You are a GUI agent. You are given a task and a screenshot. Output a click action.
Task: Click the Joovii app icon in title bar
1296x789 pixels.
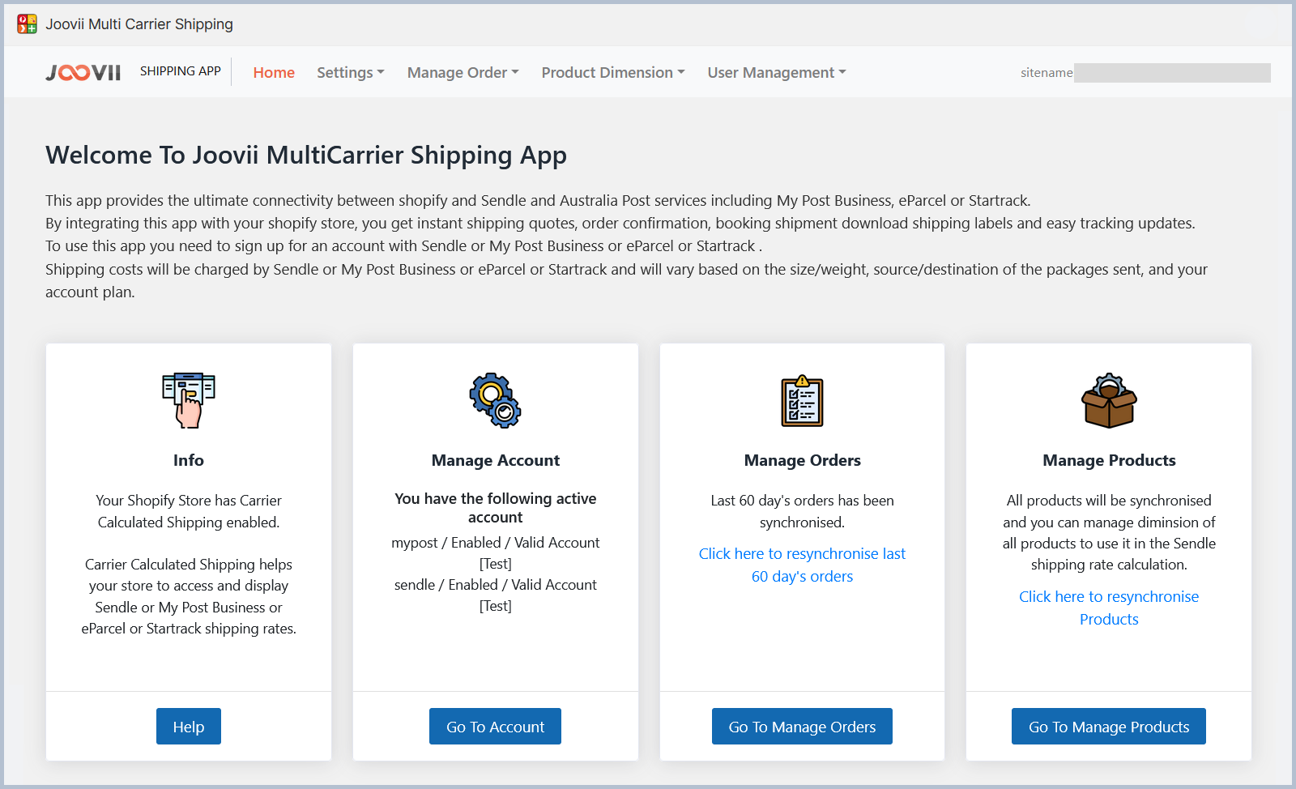[27, 24]
